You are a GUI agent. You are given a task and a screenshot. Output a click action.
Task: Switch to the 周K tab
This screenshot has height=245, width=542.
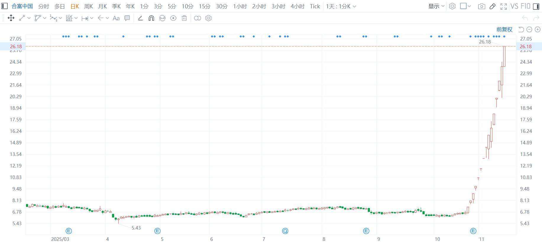[x=88, y=6]
